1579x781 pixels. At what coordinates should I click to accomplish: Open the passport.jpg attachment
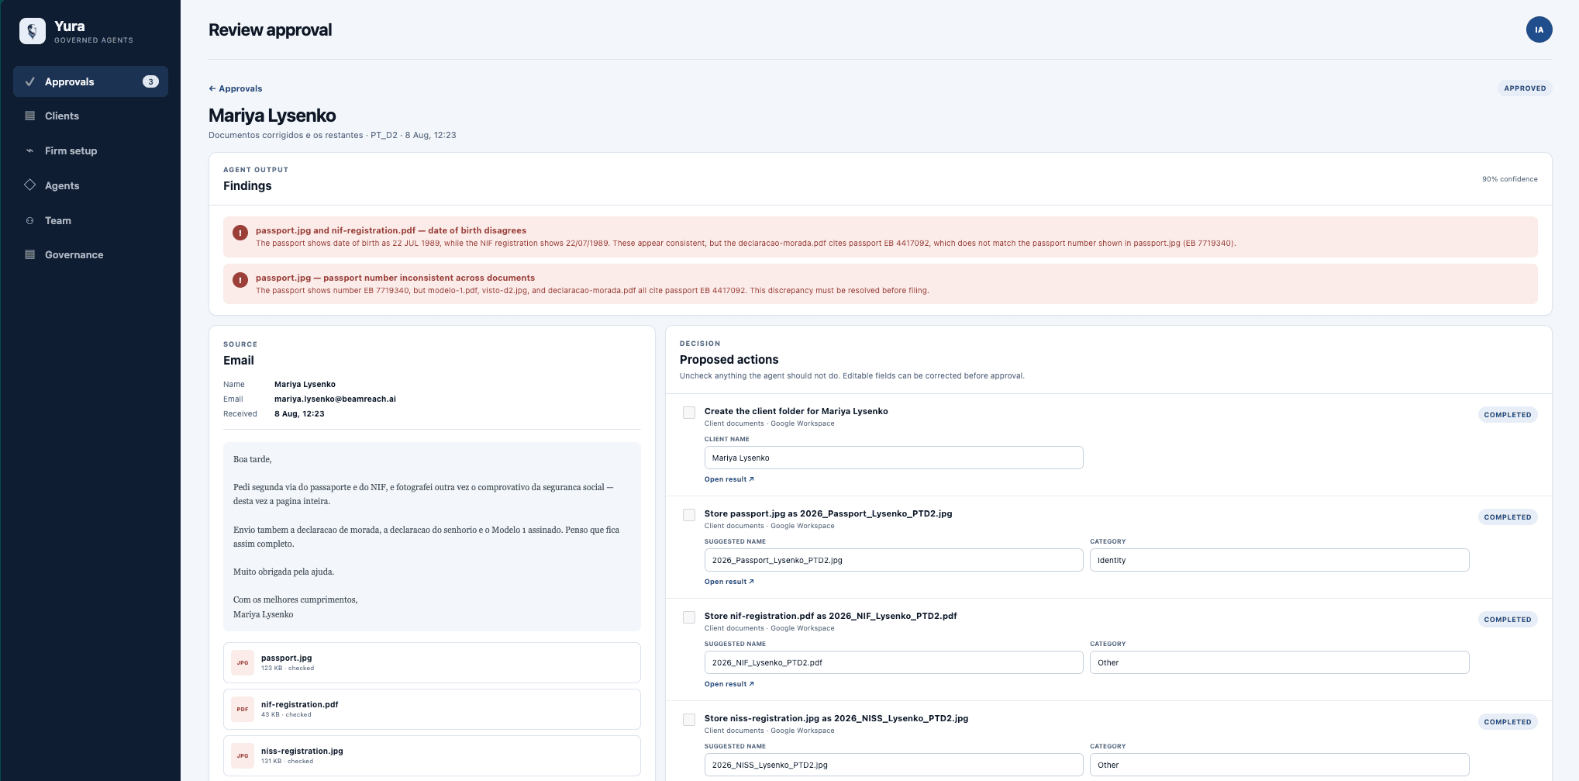pos(432,662)
